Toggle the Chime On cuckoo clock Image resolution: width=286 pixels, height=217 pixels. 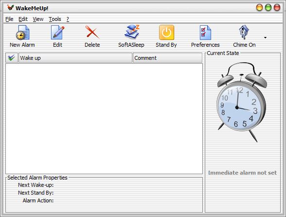[x=244, y=36]
